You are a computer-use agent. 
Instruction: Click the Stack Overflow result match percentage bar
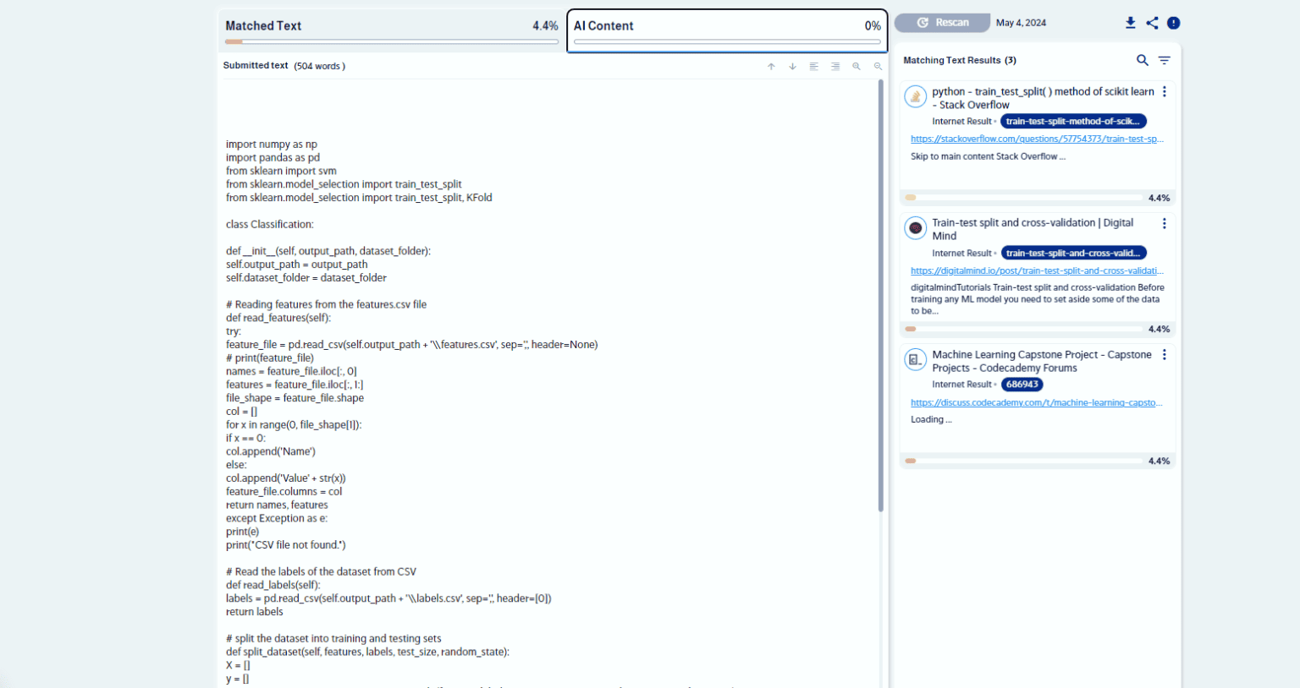pos(1024,198)
